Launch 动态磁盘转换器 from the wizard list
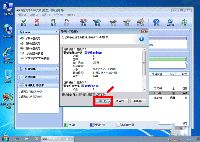 pos(32,53)
